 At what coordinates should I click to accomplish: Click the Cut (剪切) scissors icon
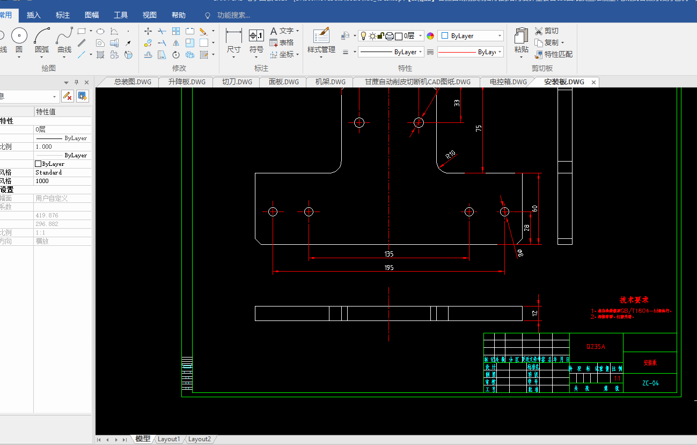pyautogui.click(x=539, y=31)
